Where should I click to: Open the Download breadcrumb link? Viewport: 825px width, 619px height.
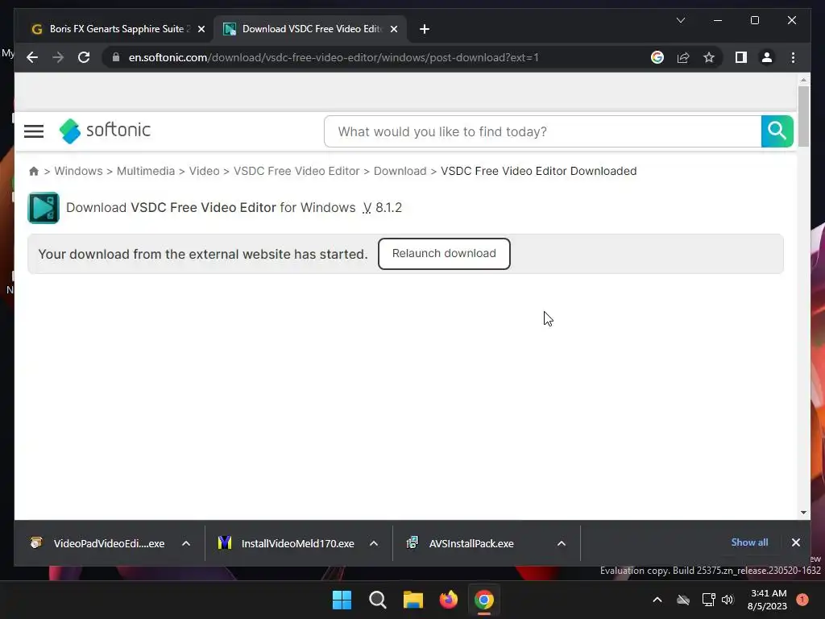[400, 171]
